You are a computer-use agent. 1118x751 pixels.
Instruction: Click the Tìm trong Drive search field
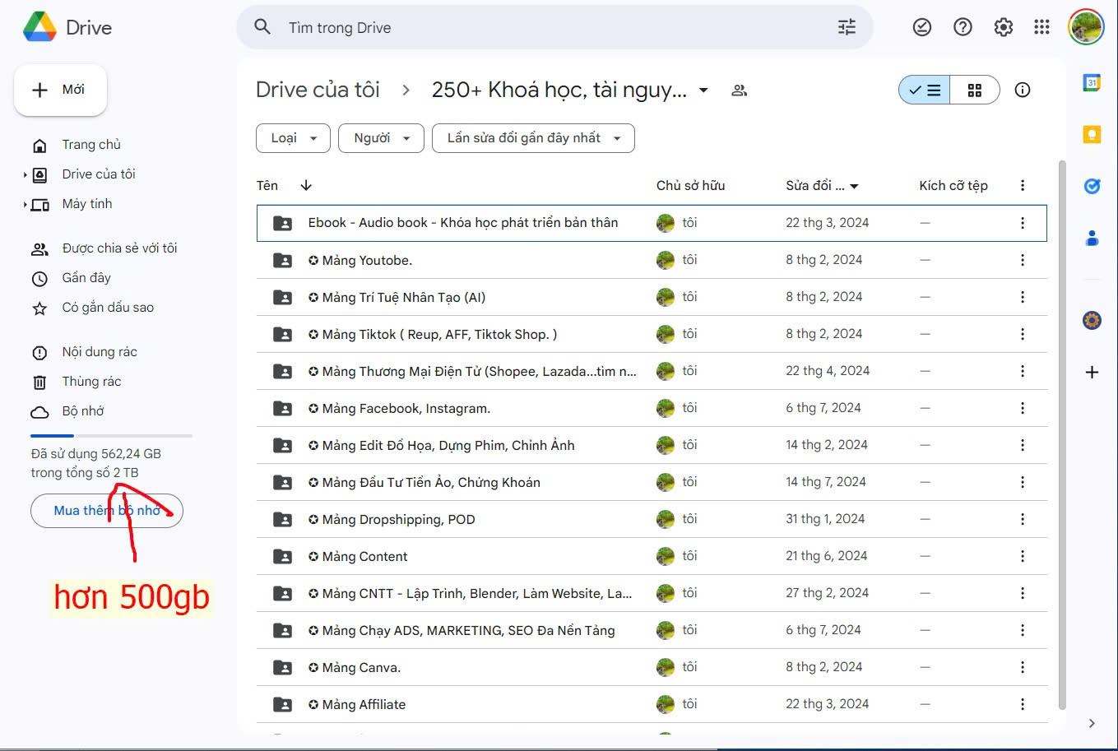tap(554, 27)
